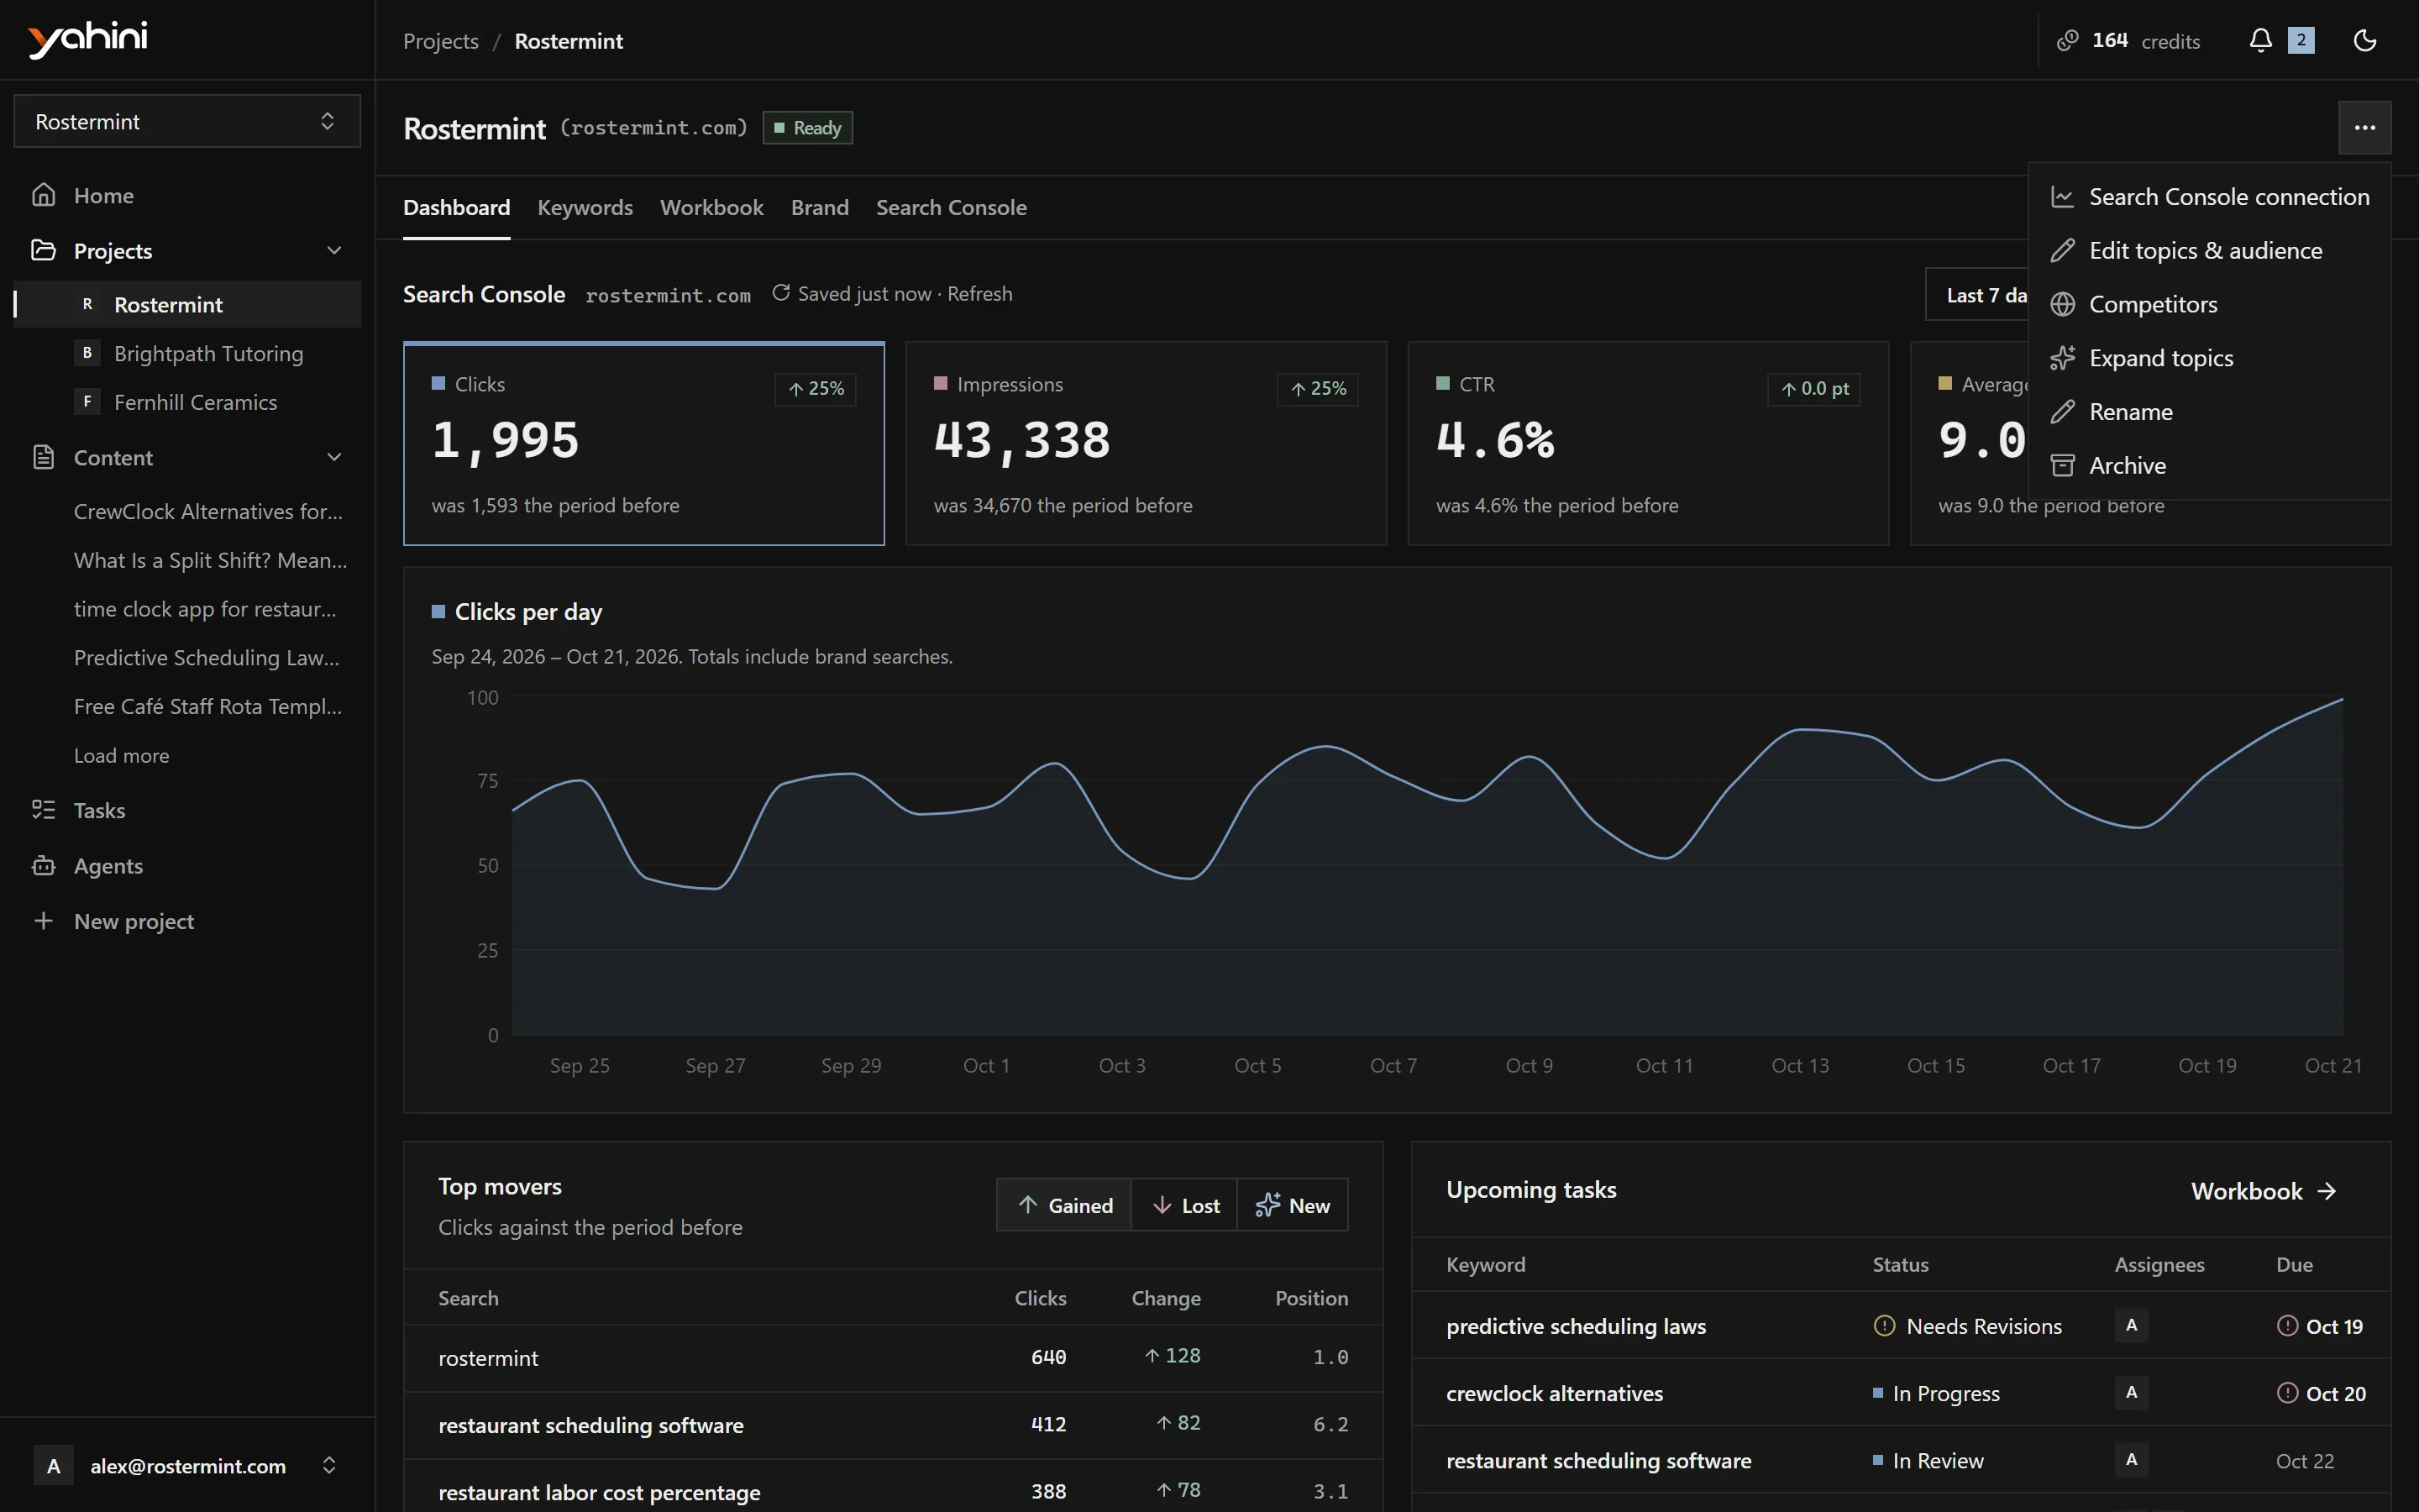Image resolution: width=2419 pixels, height=1512 pixels.
Task: Click the Agents robot icon
Action: point(43,865)
